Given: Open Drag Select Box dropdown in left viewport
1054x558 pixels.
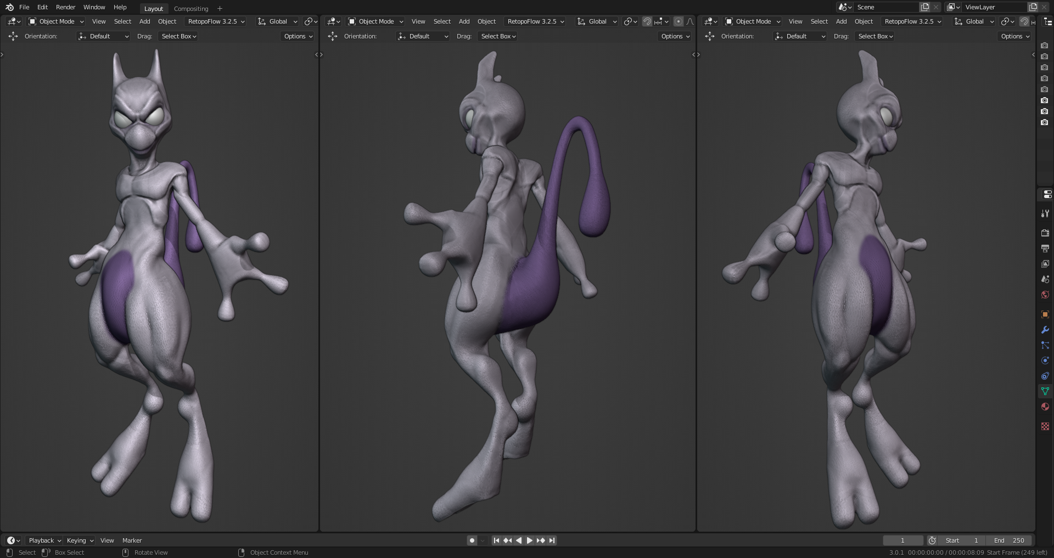Looking at the screenshot, I should (x=178, y=36).
